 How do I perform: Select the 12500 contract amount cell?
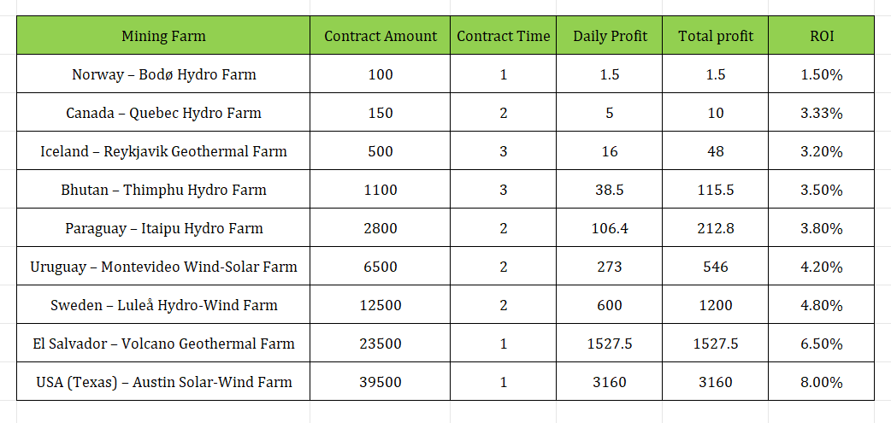[x=381, y=305]
